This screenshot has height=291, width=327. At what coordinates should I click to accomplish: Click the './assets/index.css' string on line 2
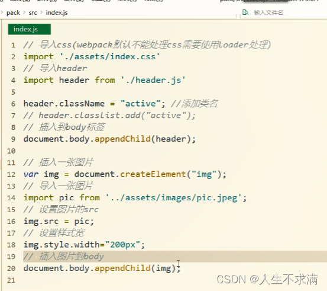[x=110, y=57]
